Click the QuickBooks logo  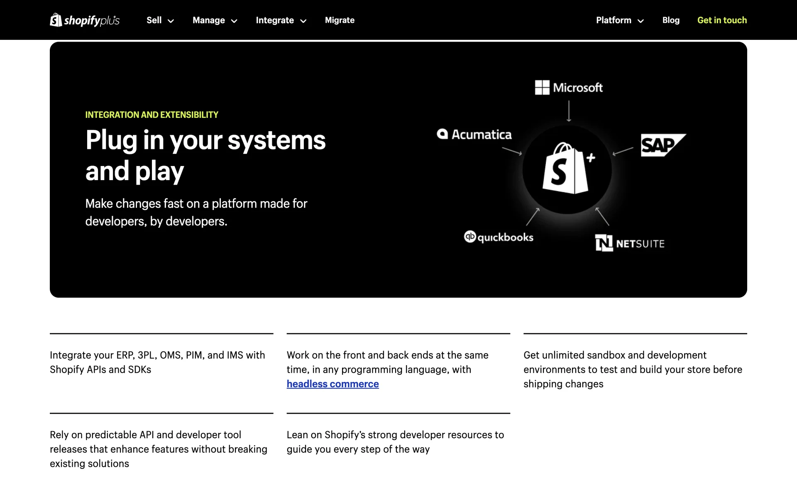[x=499, y=237]
